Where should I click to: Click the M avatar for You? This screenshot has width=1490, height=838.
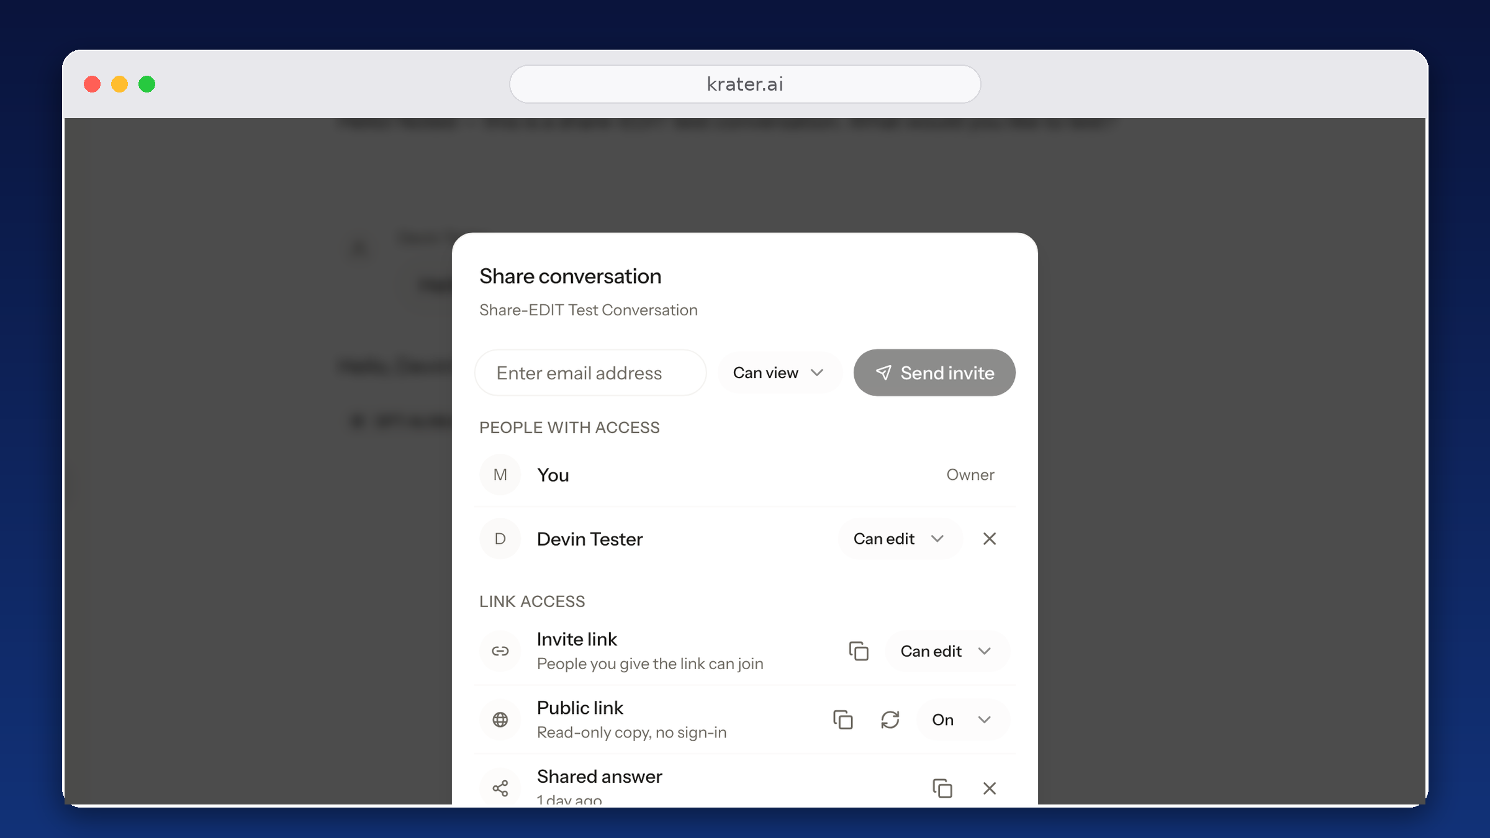pos(500,475)
